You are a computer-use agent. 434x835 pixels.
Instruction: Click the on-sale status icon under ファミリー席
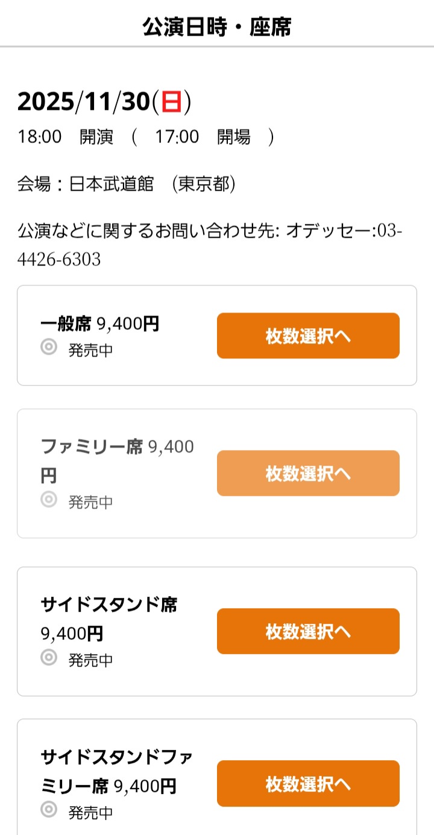[49, 500]
